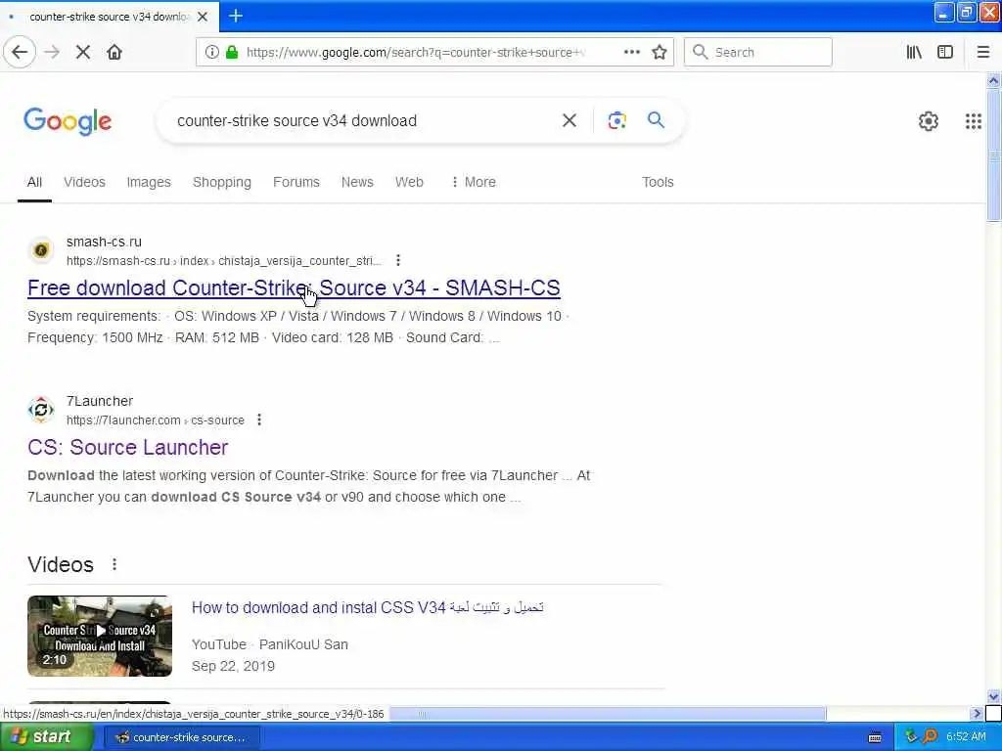Toggle the browser sidebar view
The image size is (1002, 751).
(945, 53)
